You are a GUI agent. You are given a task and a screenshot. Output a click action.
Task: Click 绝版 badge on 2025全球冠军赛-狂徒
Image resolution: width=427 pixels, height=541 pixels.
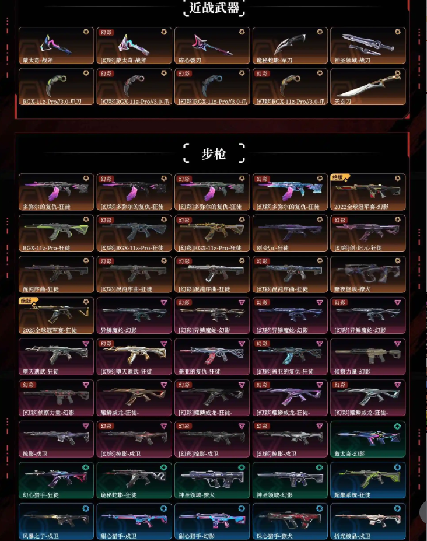27,301
